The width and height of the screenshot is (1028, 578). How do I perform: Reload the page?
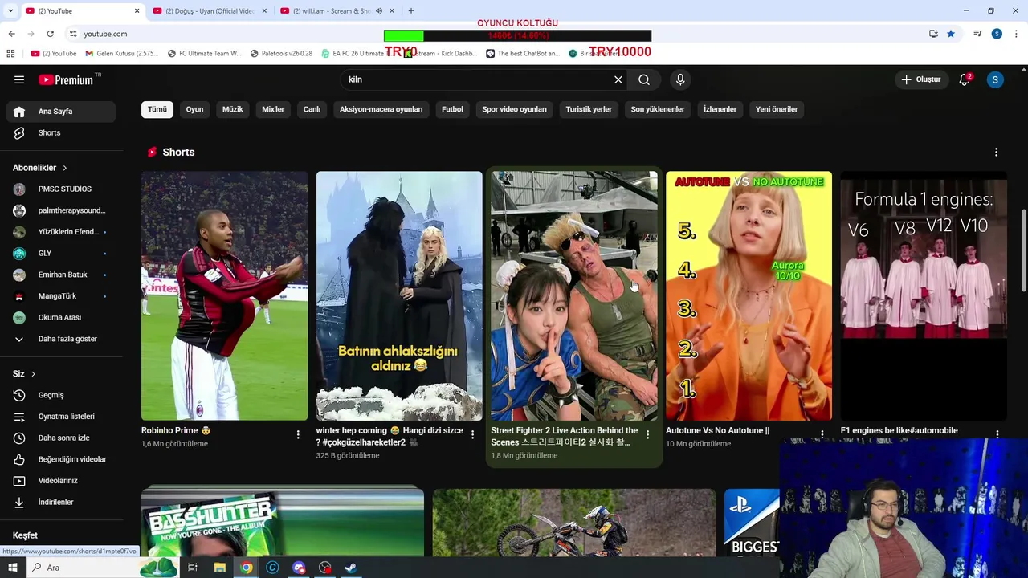pyautogui.click(x=50, y=34)
